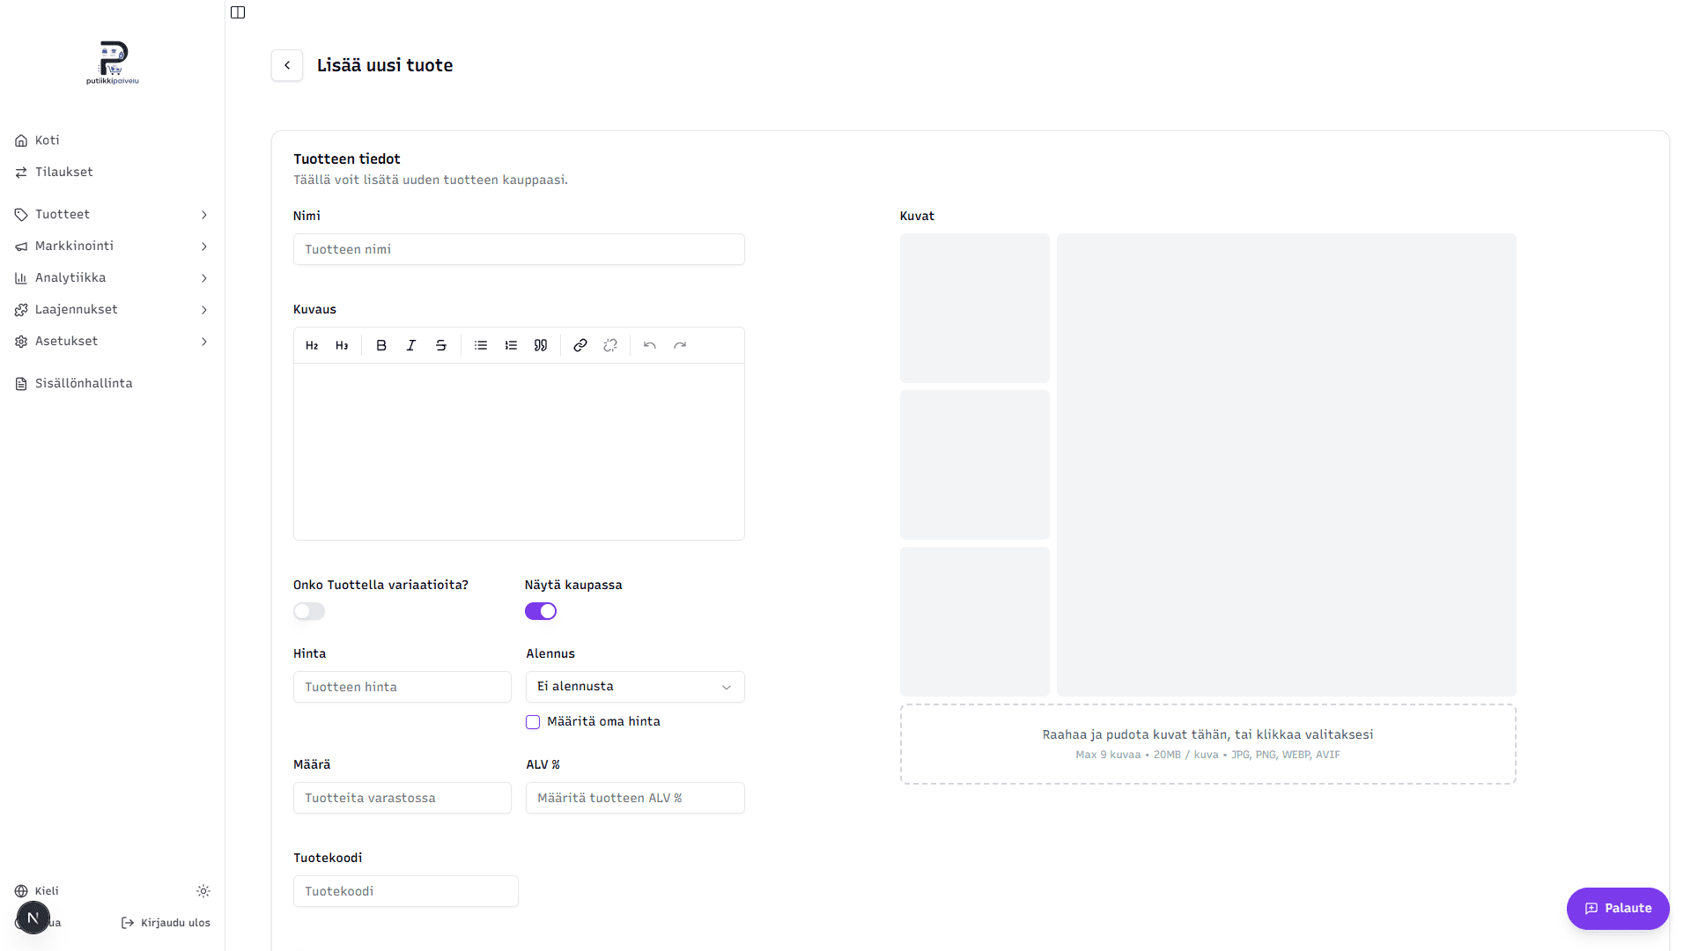The width and height of the screenshot is (1691, 951).
Task: Go back with the arrow button
Action: point(287,65)
